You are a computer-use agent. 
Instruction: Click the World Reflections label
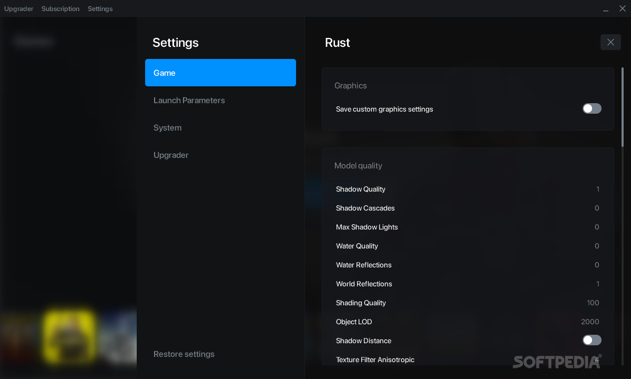pos(364,284)
